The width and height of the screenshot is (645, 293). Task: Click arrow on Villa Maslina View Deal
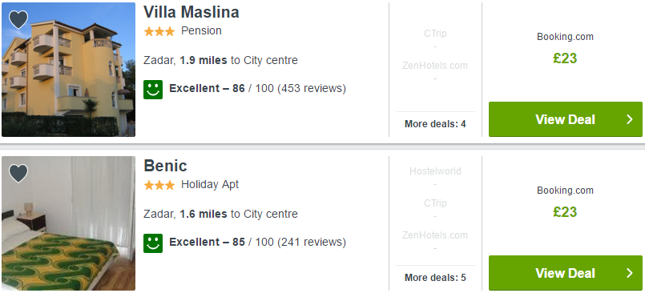[629, 119]
